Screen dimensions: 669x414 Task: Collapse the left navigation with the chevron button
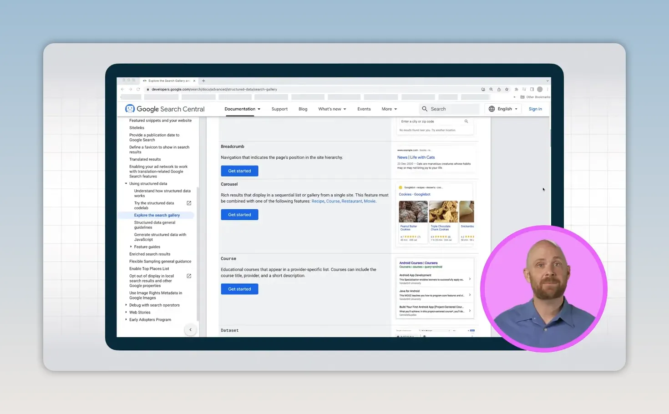click(x=190, y=330)
